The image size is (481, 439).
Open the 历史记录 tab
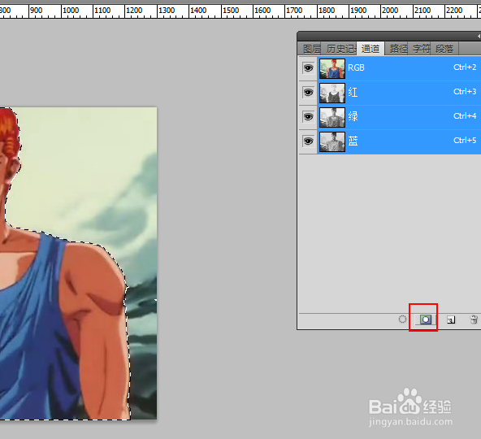click(x=340, y=49)
